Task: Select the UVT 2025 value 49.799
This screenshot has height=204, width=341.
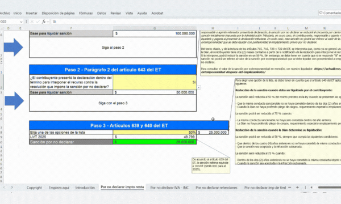Action: coord(155,137)
